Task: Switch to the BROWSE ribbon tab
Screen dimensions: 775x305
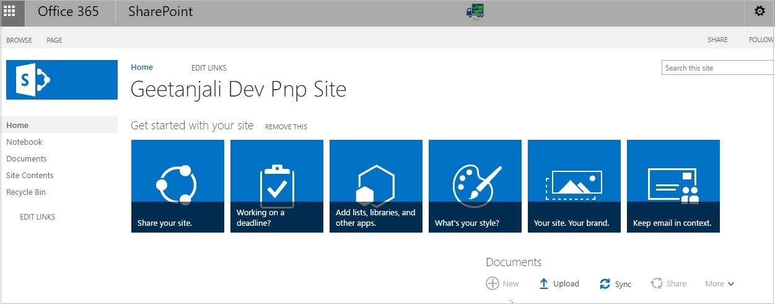Action: 19,40
